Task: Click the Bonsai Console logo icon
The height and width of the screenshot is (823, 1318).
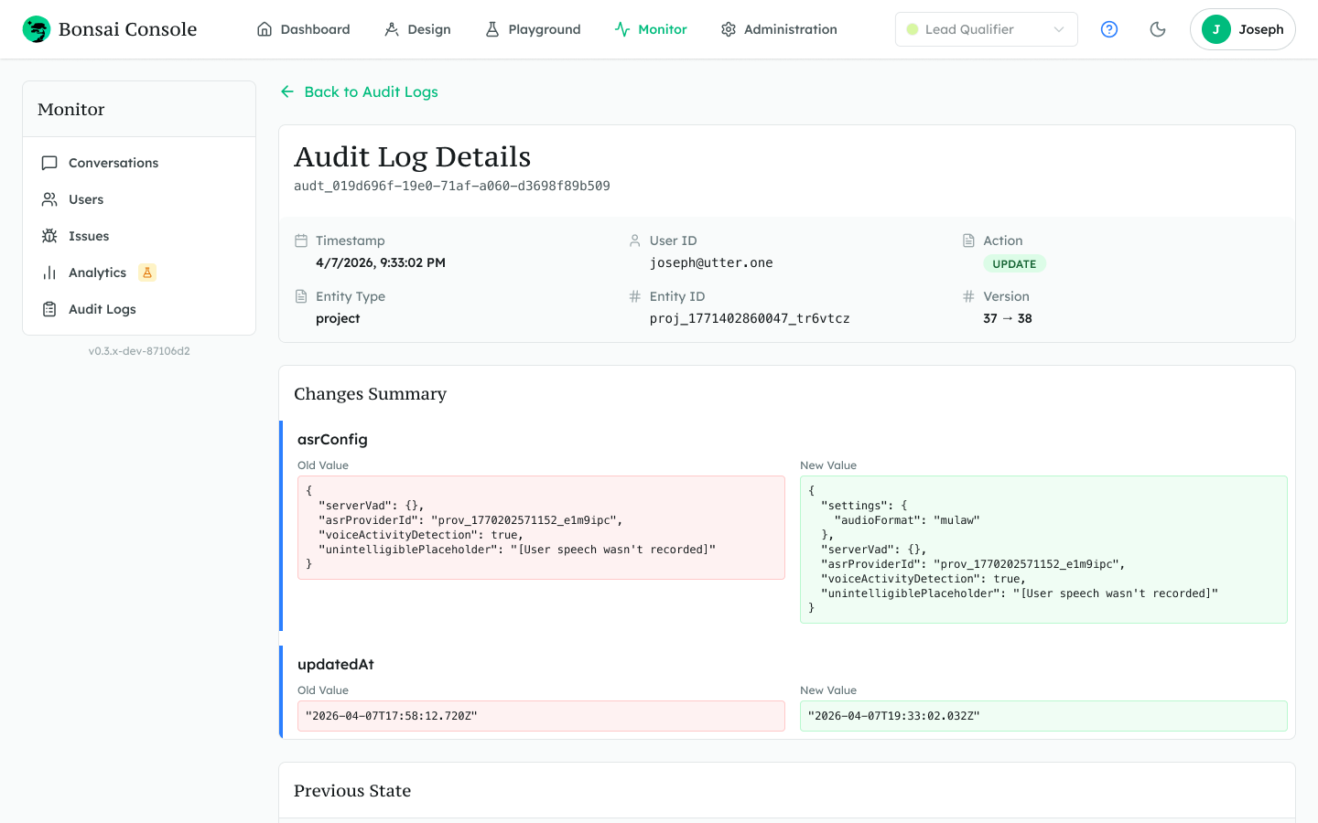Action: coord(37,29)
